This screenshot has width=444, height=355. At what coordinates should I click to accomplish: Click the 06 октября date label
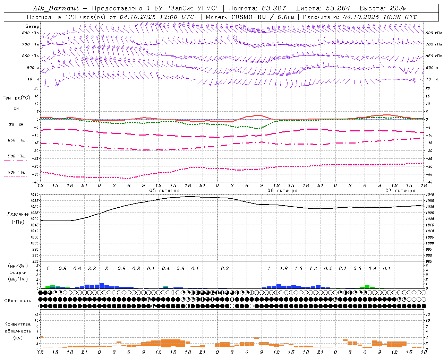pyautogui.click(x=282, y=191)
